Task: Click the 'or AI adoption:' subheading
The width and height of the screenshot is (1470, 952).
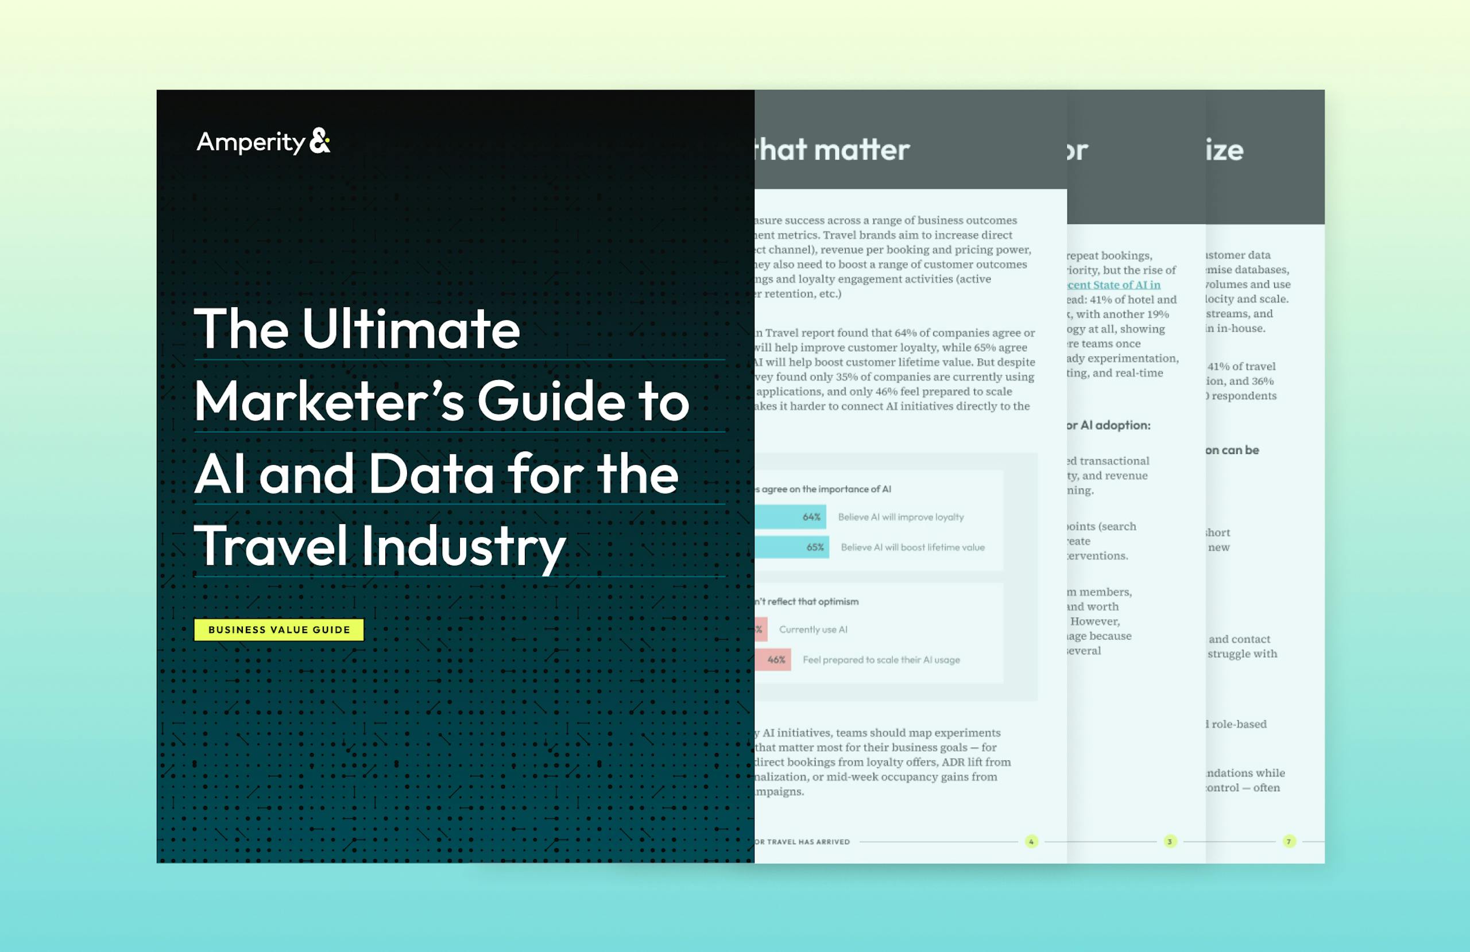Action: coord(1108,425)
